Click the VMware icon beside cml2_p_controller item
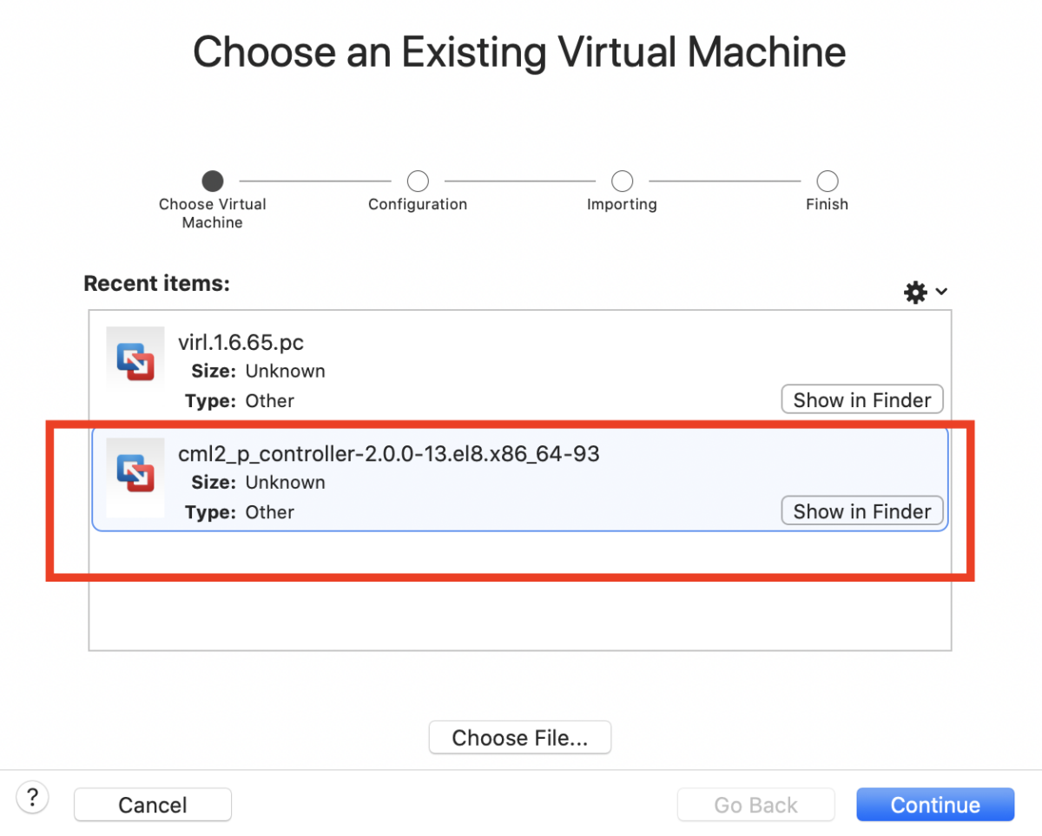 pyautogui.click(x=135, y=476)
